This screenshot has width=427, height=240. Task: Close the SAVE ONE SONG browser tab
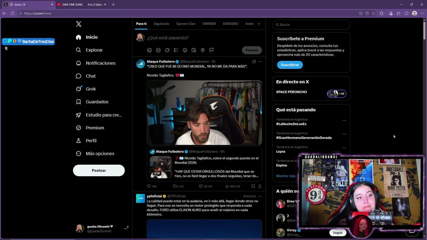(x=105, y=5)
